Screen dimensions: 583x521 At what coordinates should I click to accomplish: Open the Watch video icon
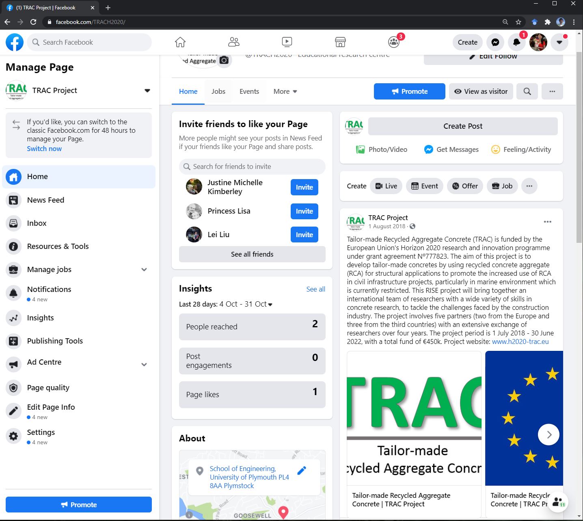287,42
